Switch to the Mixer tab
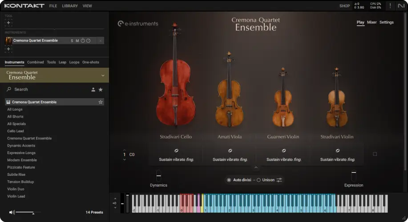This screenshot has height=222, width=408. [x=372, y=22]
